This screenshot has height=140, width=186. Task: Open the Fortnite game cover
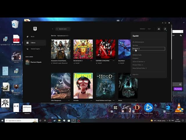[x=83, y=85]
